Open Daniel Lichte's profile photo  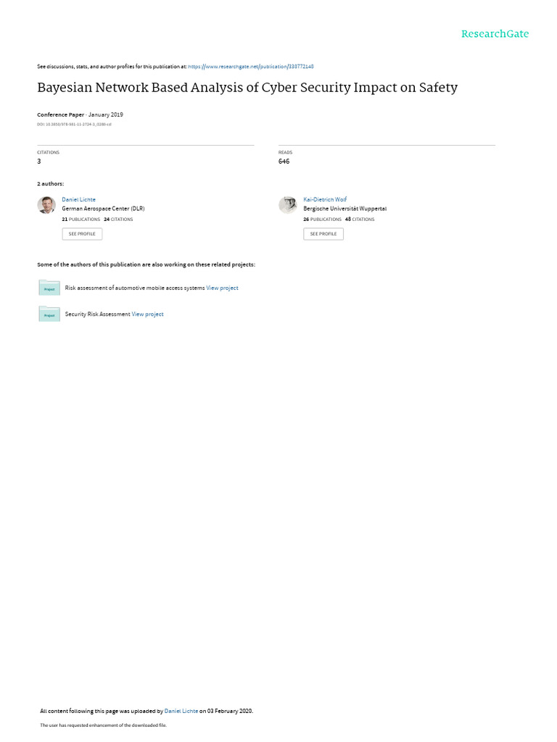(46, 205)
